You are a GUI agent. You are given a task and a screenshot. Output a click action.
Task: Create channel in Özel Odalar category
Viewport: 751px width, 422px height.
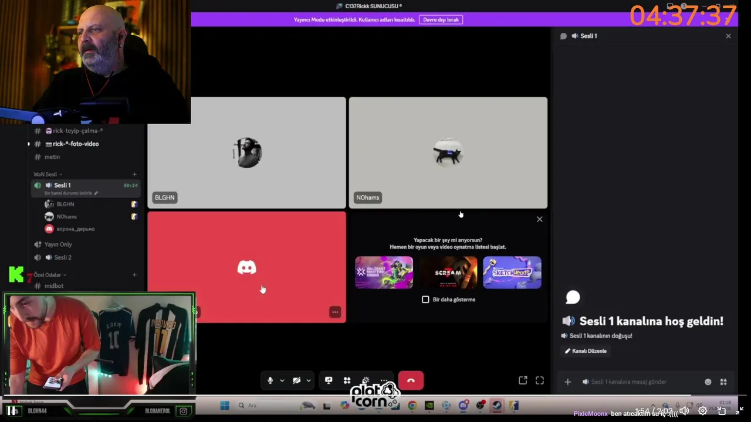[134, 275]
